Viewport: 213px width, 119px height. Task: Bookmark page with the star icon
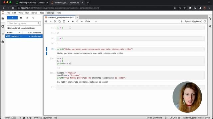[184, 8]
